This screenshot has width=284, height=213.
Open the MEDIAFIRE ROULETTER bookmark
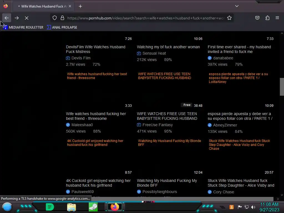pos(23,27)
